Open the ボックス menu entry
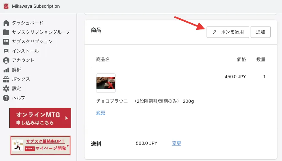This screenshot has width=282, height=161. click(x=21, y=79)
